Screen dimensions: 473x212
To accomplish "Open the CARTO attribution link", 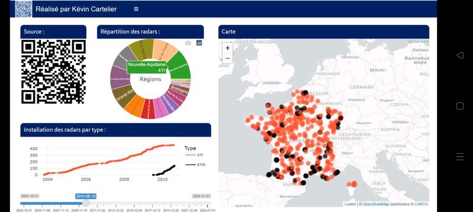I will pyautogui.click(x=420, y=204).
